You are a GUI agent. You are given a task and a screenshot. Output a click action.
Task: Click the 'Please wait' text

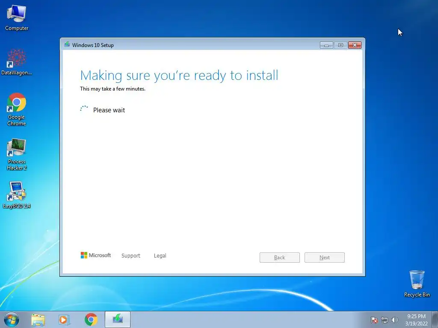tap(109, 110)
